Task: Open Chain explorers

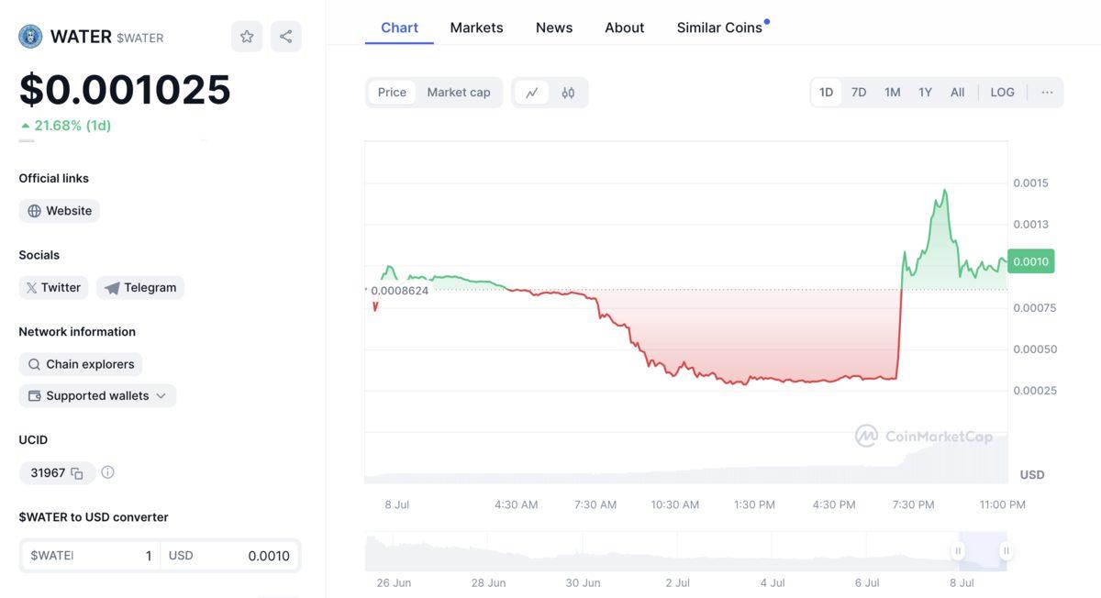Action: click(x=81, y=363)
